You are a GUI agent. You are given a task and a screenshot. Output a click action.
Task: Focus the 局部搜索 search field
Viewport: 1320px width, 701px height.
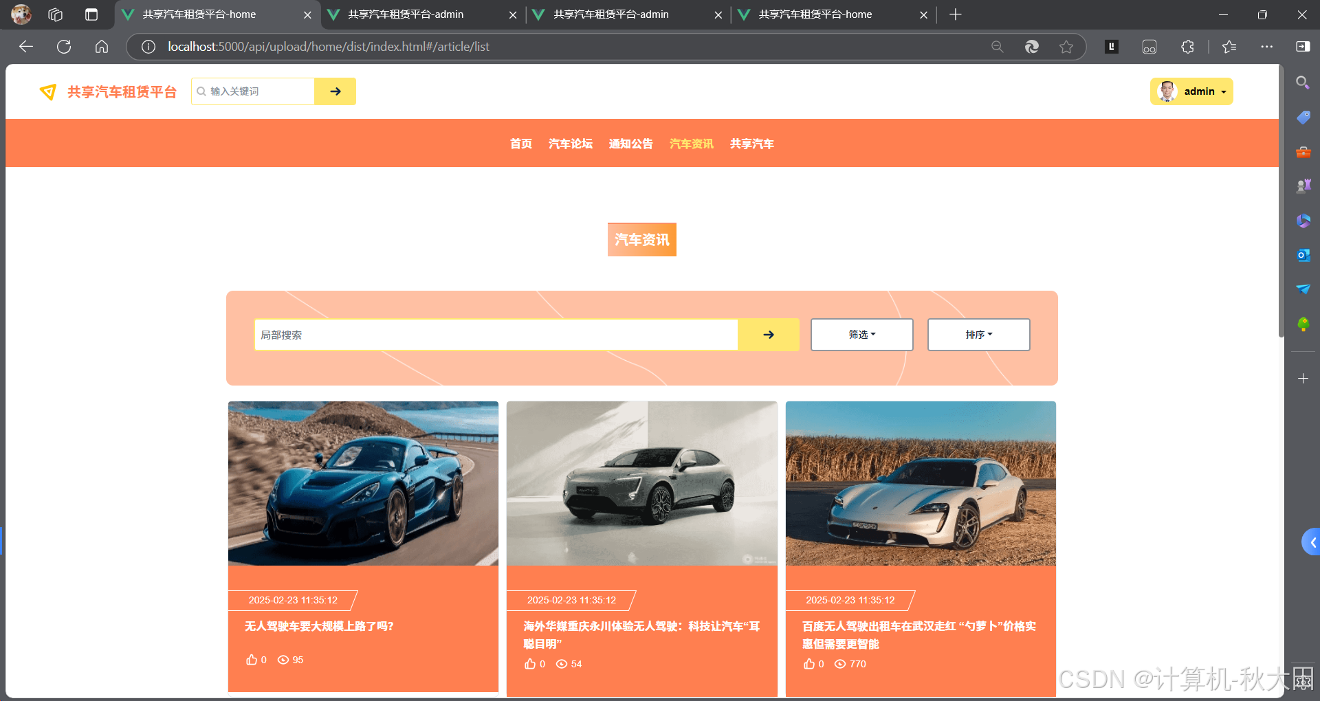[x=496, y=335]
